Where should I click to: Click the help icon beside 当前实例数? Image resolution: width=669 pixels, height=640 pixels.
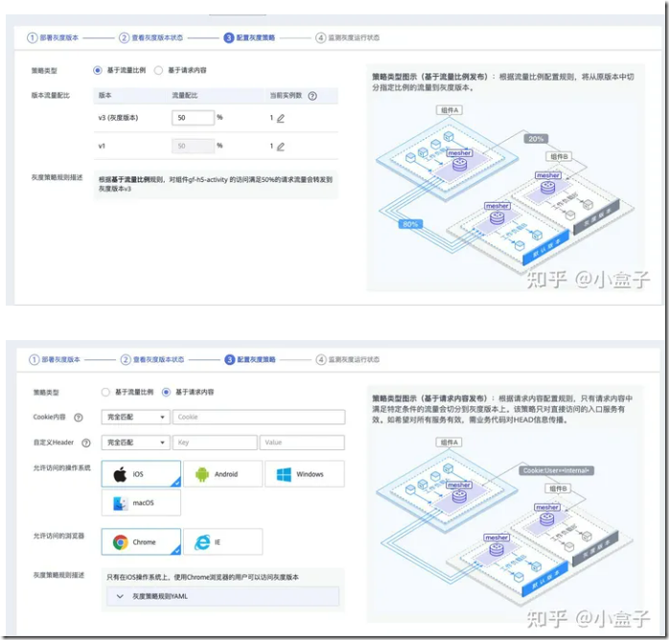pos(311,96)
